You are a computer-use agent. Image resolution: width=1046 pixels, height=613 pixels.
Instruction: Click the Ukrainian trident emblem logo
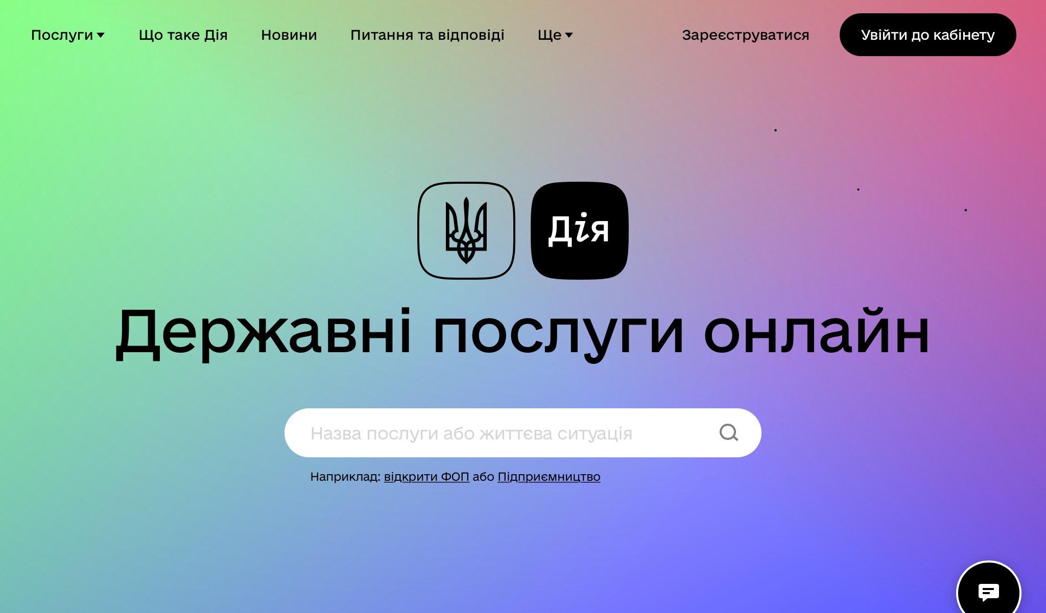466,230
